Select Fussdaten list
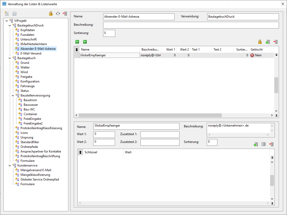Image resolution: width=287 pixels, height=215 pixels. (x=27, y=35)
